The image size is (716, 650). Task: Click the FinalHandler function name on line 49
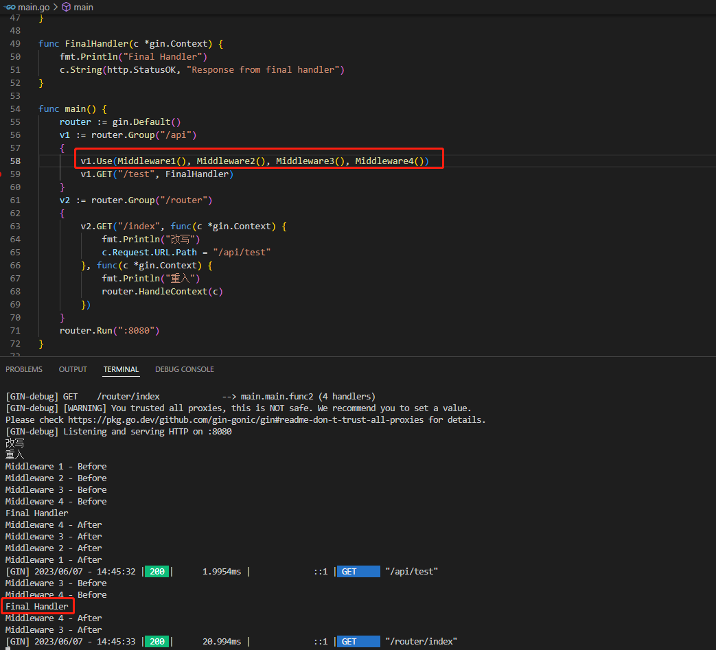point(97,44)
